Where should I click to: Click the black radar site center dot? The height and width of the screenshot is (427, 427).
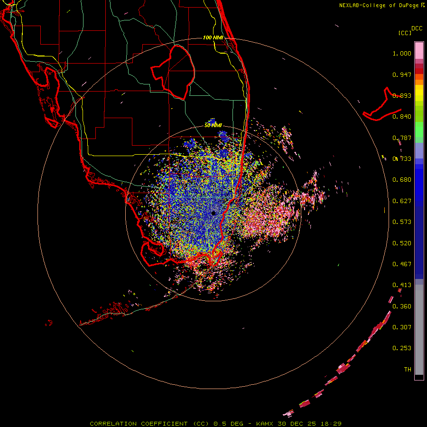coord(213,213)
